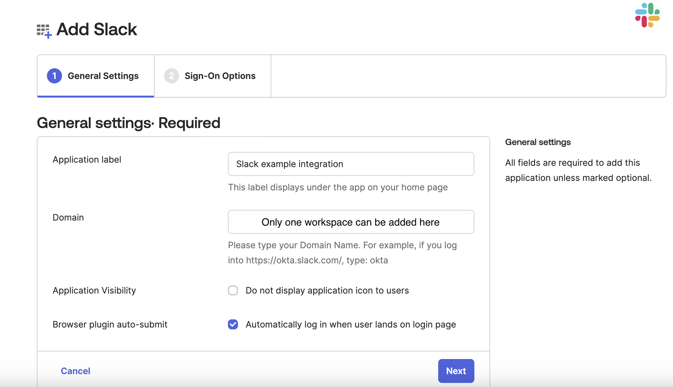Click the Cancel link

pos(75,371)
